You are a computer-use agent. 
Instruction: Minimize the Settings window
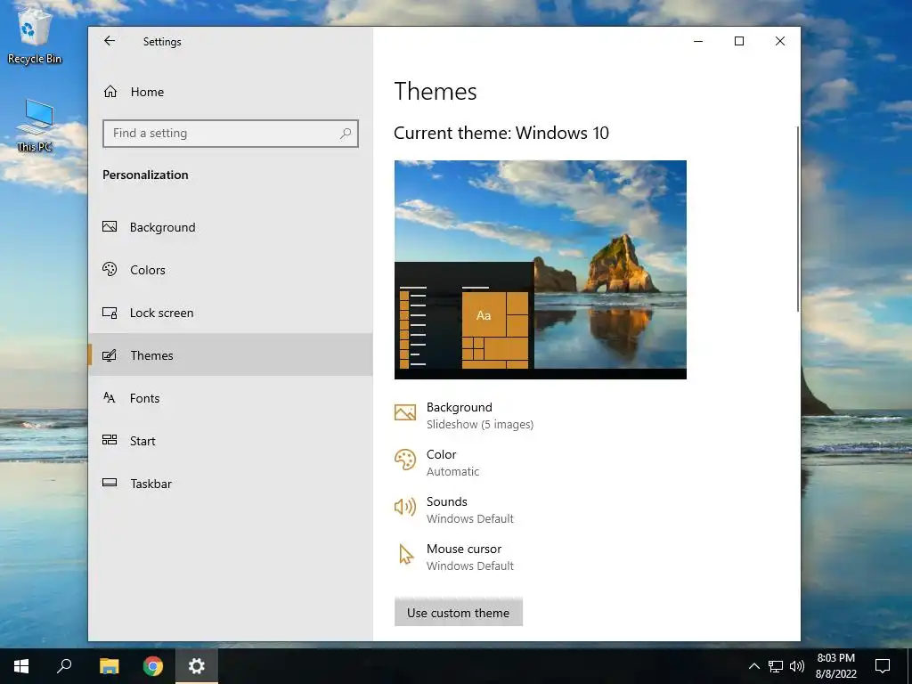[698, 41]
